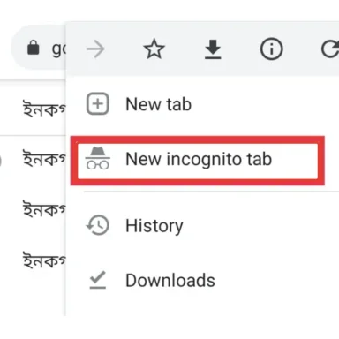
Task: Select the second ইনকগ search suggestion
Action: tap(44, 159)
